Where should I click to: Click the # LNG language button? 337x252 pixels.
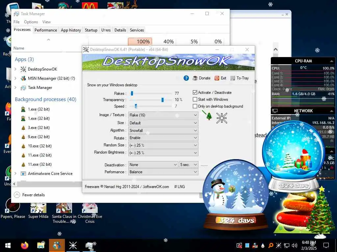click(x=179, y=187)
